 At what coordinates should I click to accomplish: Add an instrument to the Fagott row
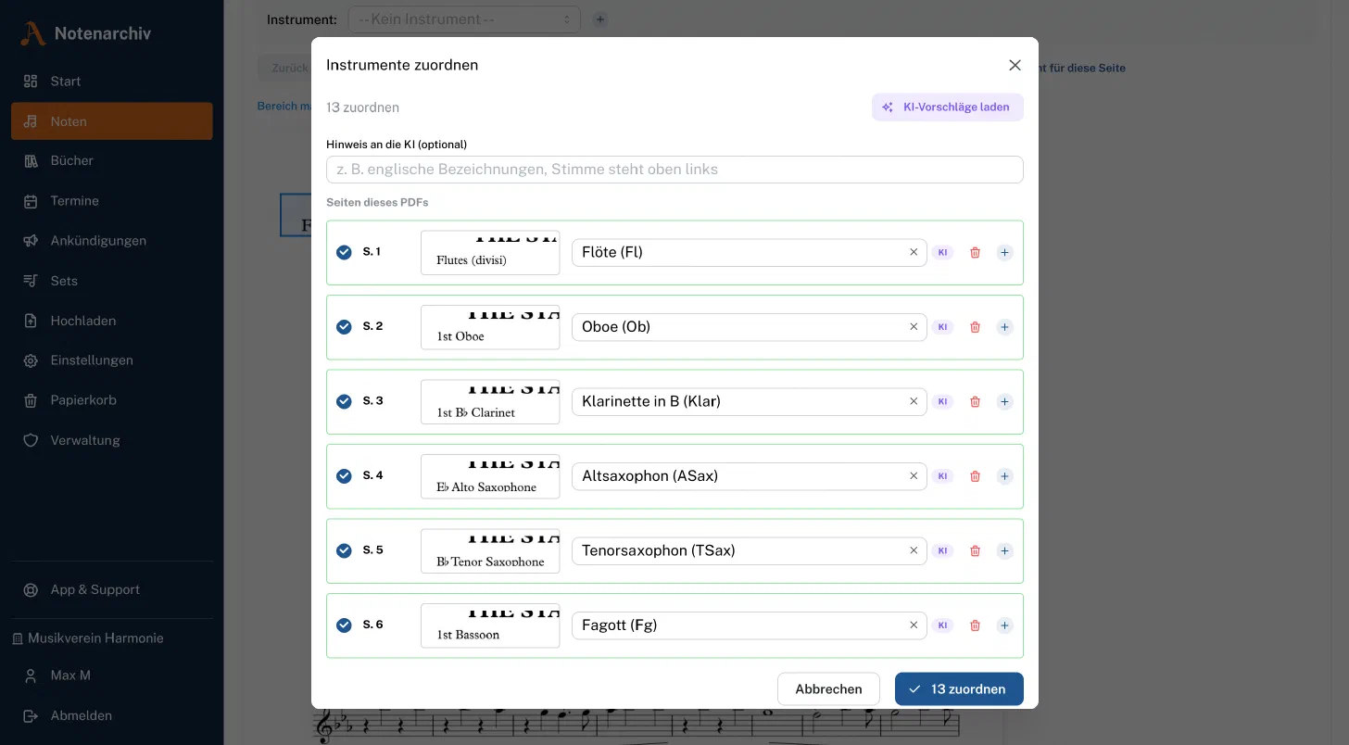pyautogui.click(x=1004, y=625)
